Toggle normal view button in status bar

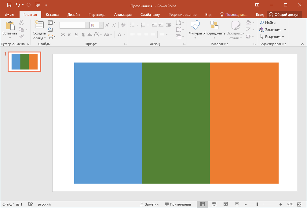coord(203,204)
